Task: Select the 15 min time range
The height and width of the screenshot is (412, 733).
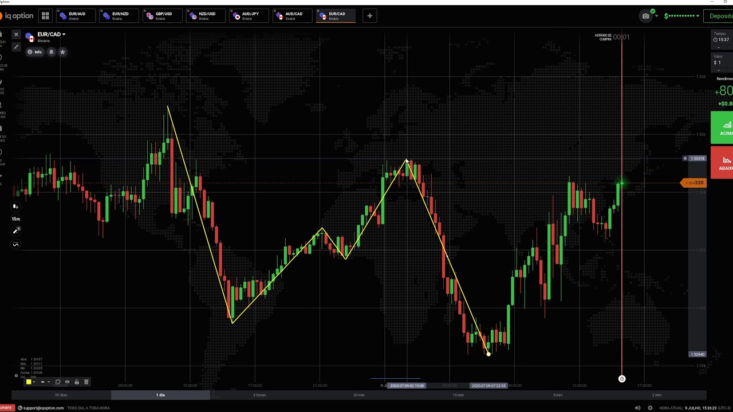Action: click(458, 395)
